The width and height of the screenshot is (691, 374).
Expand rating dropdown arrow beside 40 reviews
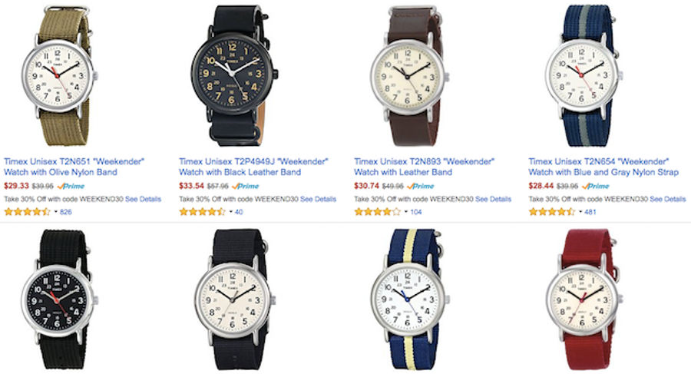pyautogui.click(x=231, y=212)
